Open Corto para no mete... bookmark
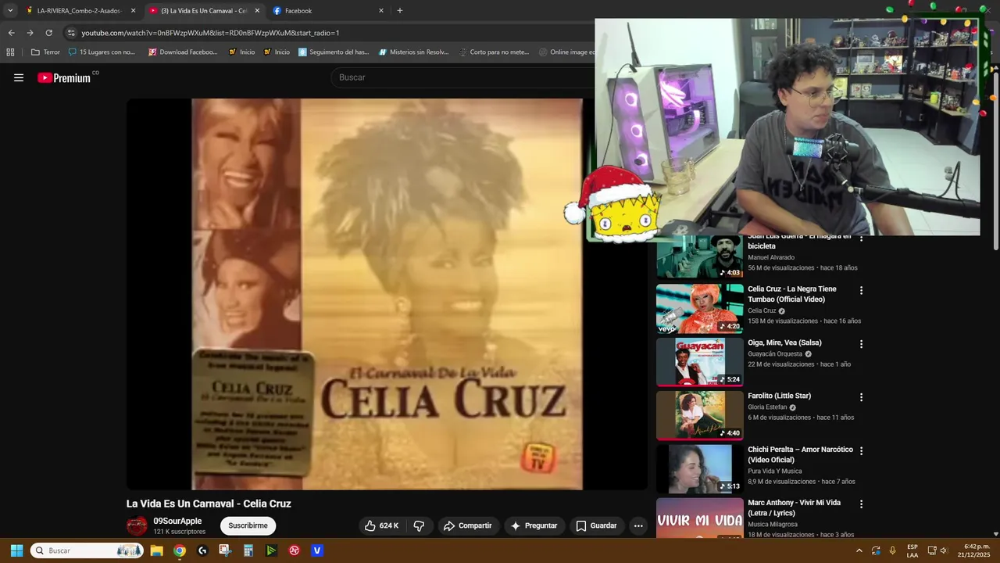This screenshot has height=563, width=1000. (x=494, y=52)
